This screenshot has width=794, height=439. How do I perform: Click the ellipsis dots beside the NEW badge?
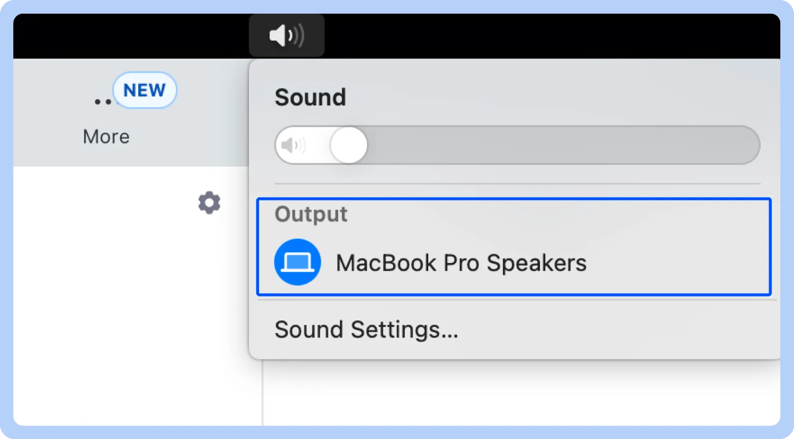(101, 101)
